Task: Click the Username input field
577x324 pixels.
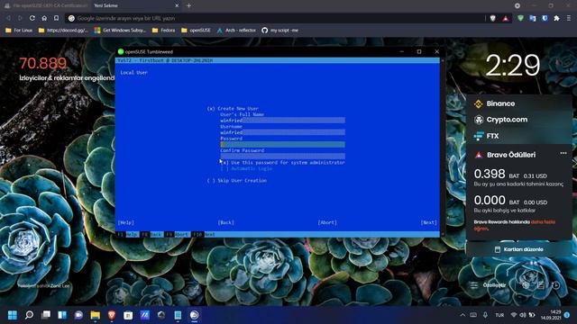Action: pos(282,132)
